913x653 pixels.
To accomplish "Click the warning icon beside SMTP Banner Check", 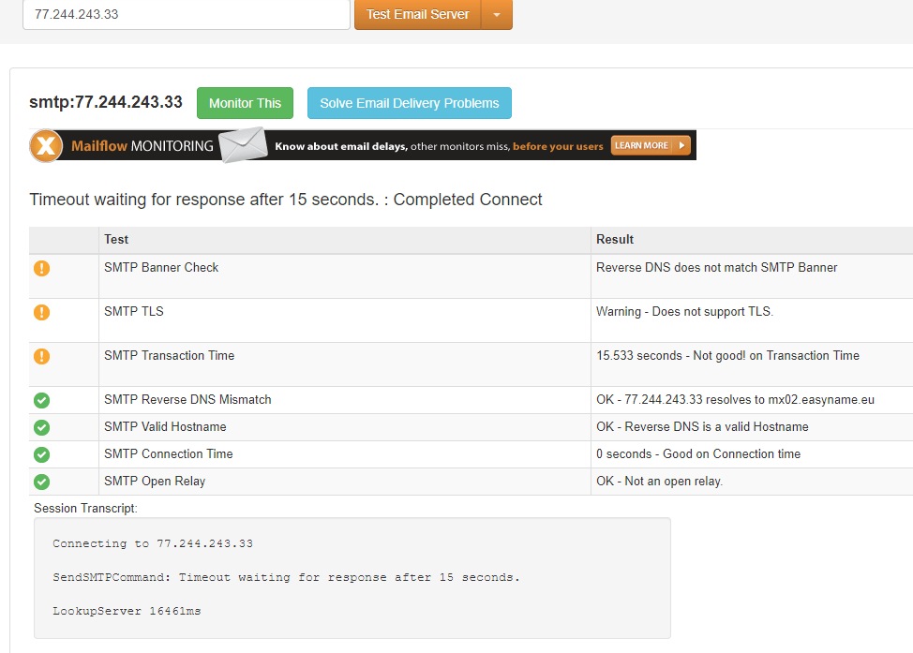I will 41,268.
